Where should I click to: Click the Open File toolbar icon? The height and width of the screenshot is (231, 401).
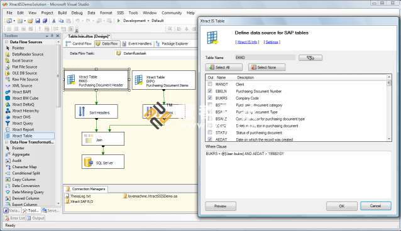point(30,21)
